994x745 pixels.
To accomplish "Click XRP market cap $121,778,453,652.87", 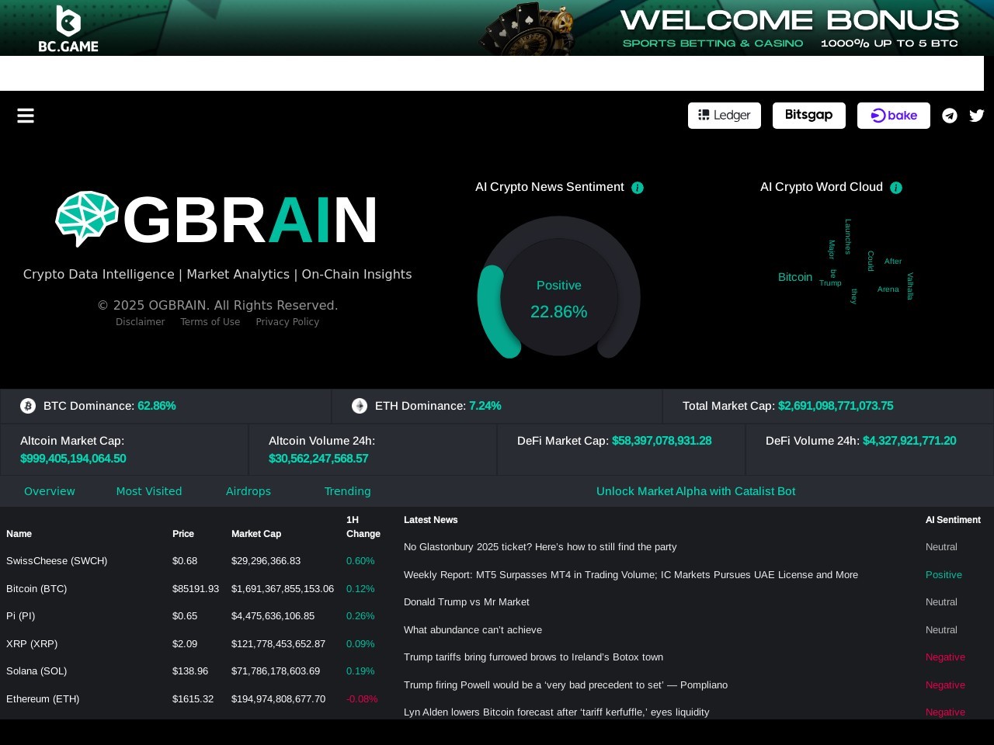I will (x=278, y=644).
